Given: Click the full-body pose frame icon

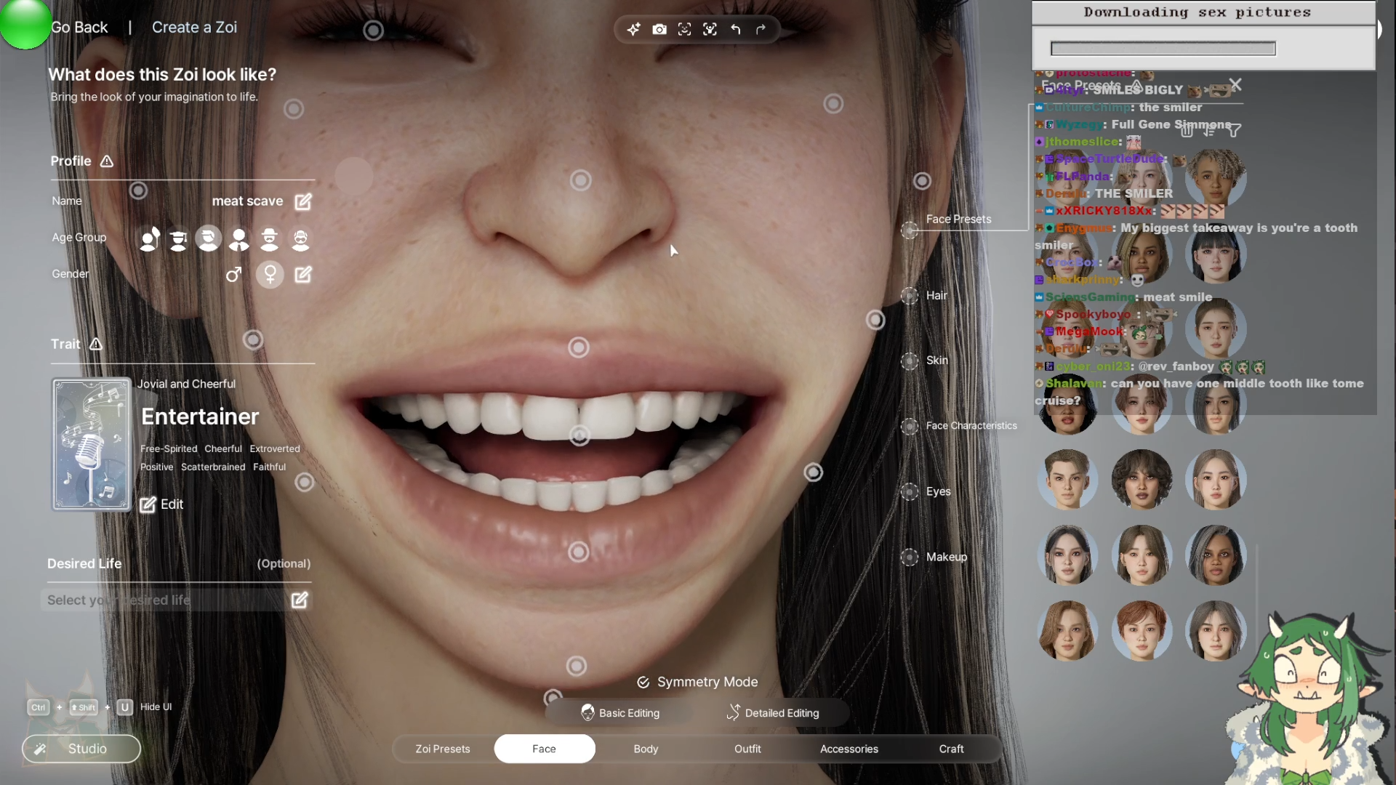Looking at the screenshot, I should click(x=710, y=29).
